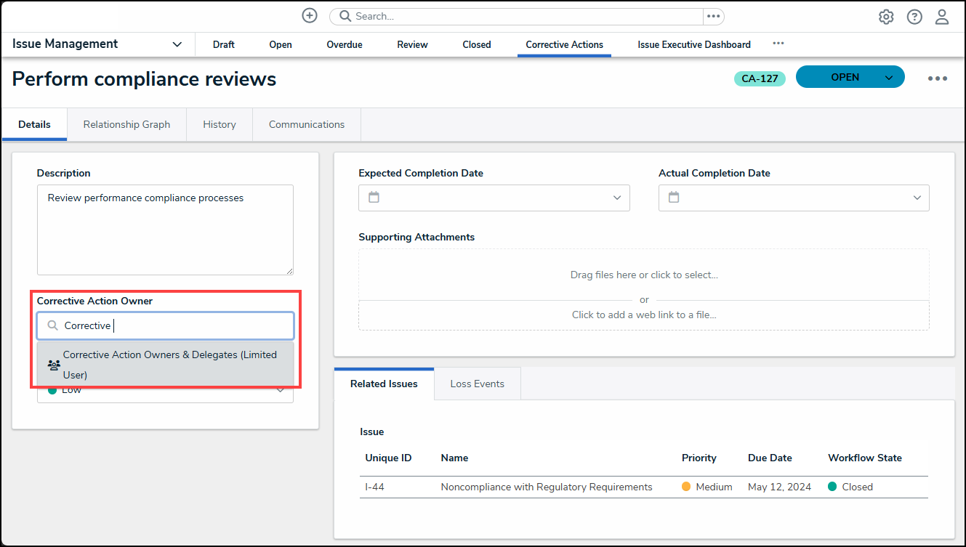The width and height of the screenshot is (966, 547).
Task: Click the plus create-new icon
Action: click(310, 16)
